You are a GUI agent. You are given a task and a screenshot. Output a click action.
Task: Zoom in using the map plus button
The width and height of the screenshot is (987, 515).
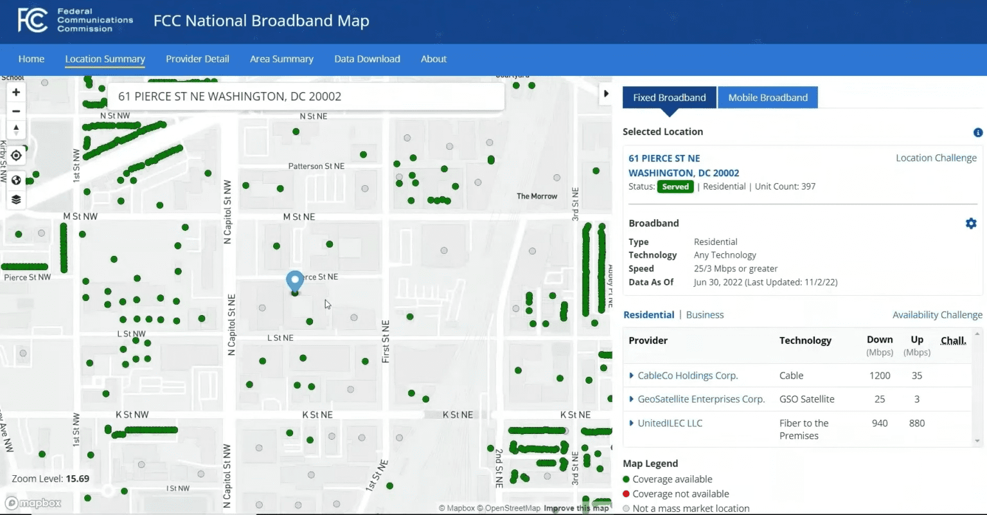coord(16,92)
